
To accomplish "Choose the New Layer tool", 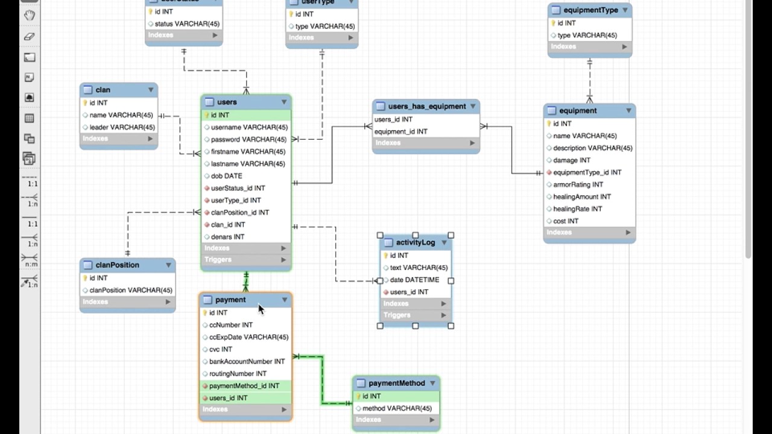I will 29,57.
